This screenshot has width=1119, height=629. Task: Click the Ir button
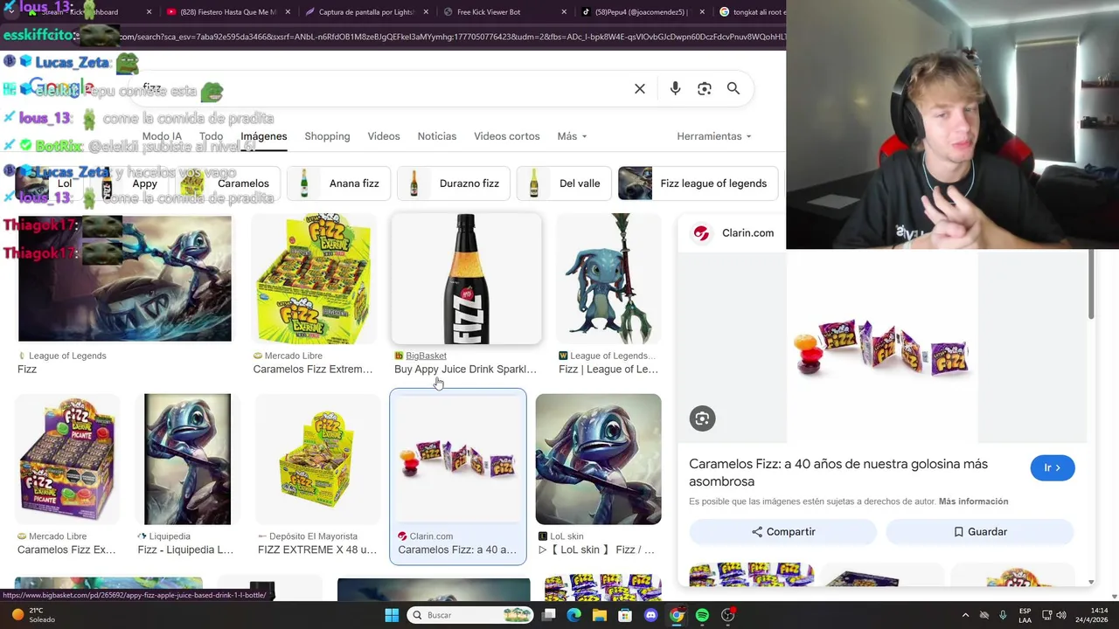coord(1053,467)
